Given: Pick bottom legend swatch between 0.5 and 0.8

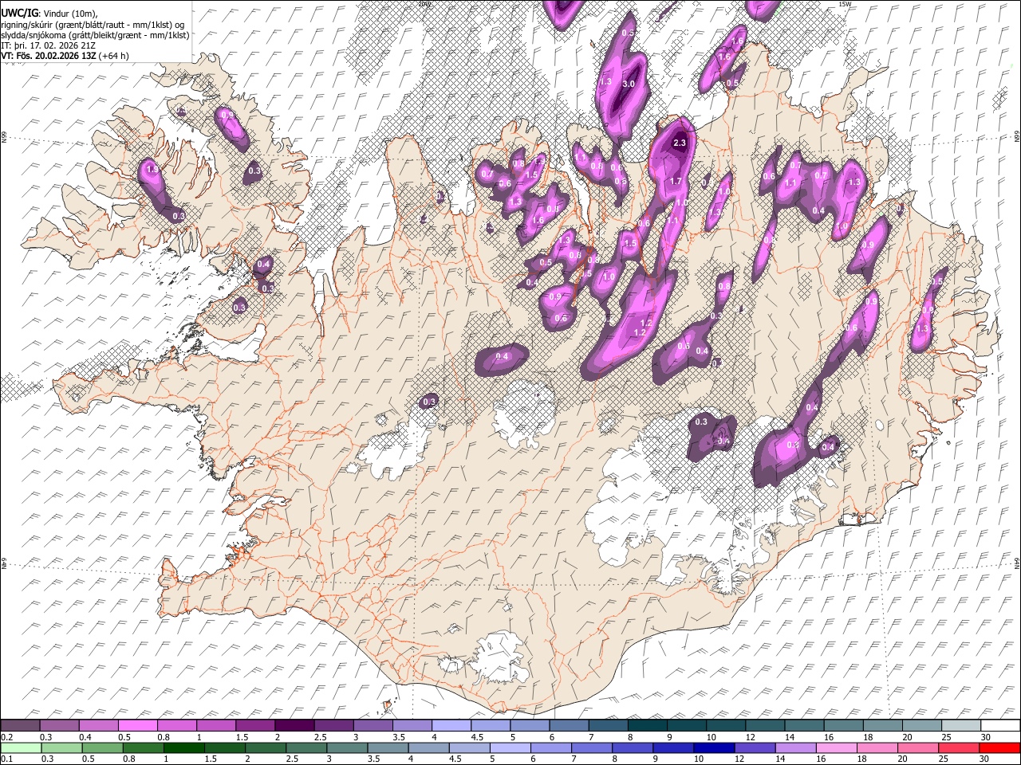Looking at the screenshot, I should pyautogui.click(x=101, y=747).
